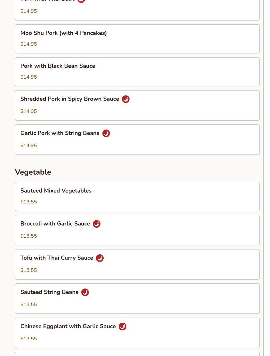Open Broccoli with Garlic Sauce item
This screenshot has height=356, width=270.
point(55,224)
